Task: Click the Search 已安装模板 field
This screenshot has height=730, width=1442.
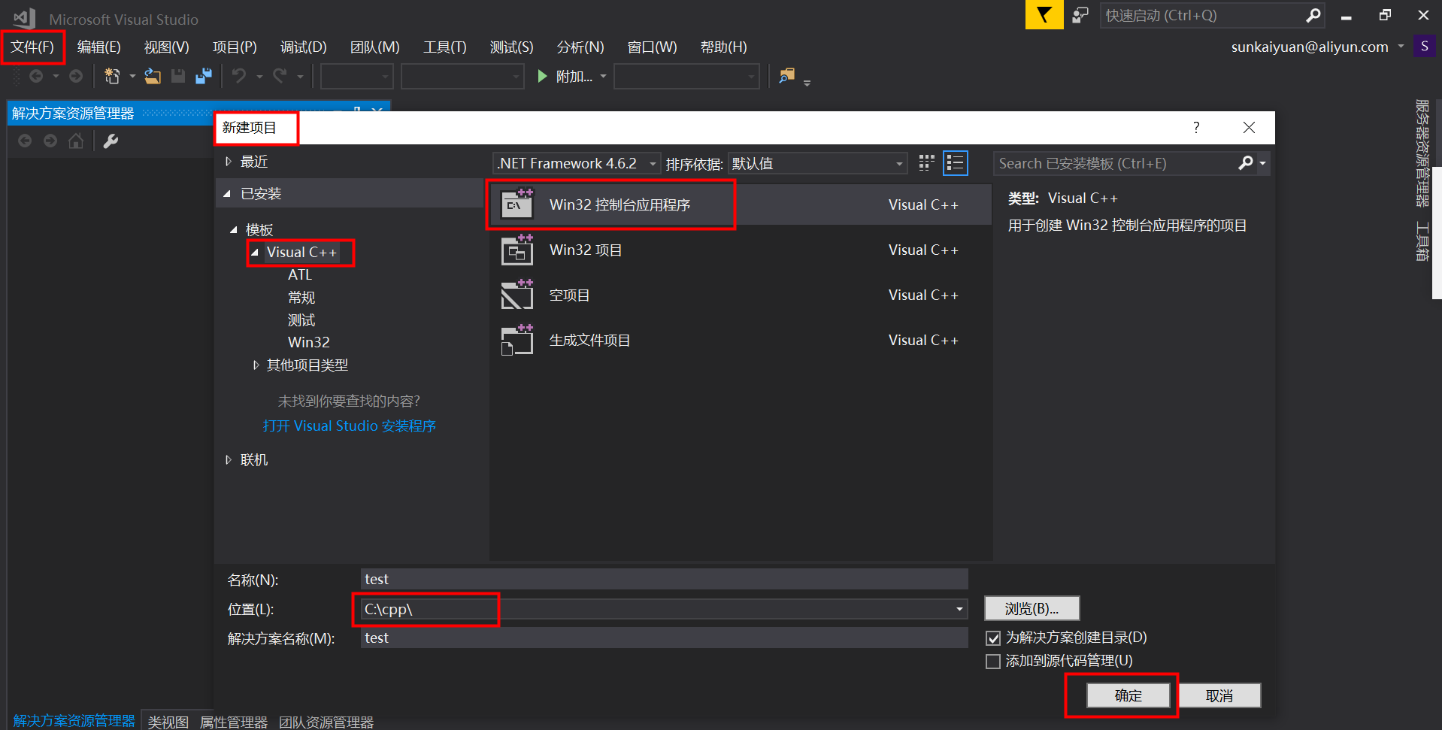Action: coord(1116,163)
